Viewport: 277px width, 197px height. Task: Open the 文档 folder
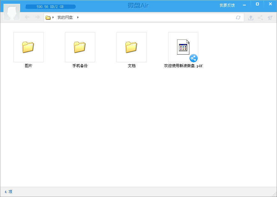pyautogui.click(x=131, y=47)
